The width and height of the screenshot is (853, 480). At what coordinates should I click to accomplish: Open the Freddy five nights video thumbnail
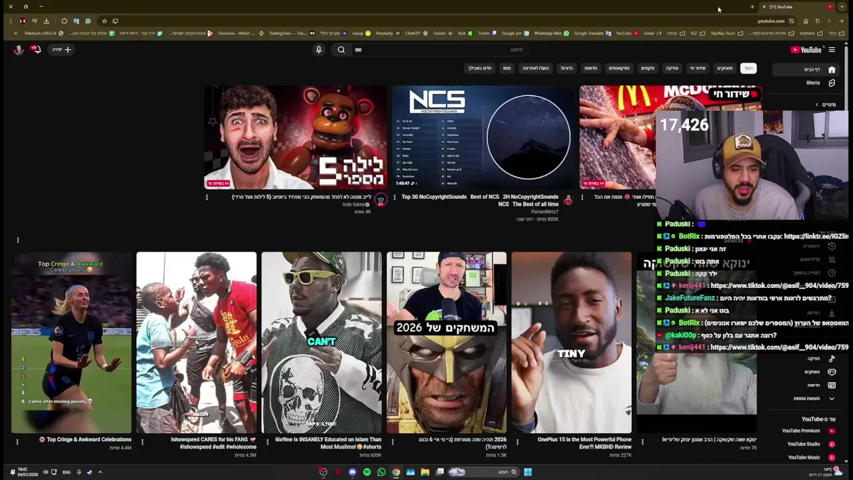[295, 137]
